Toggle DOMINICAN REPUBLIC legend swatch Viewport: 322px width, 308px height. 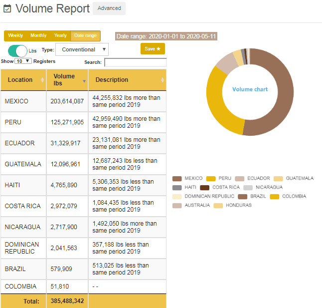click(177, 197)
